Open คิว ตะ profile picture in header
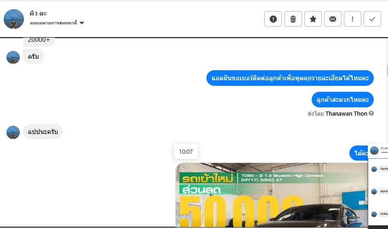This screenshot has width=388, height=229. pos(14,19)
